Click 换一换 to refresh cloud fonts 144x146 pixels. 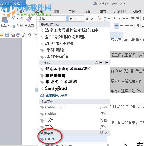pyautogui.click(x=102, y=63)
